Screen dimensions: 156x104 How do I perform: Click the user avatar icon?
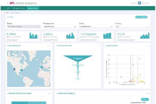click(139, 3)
